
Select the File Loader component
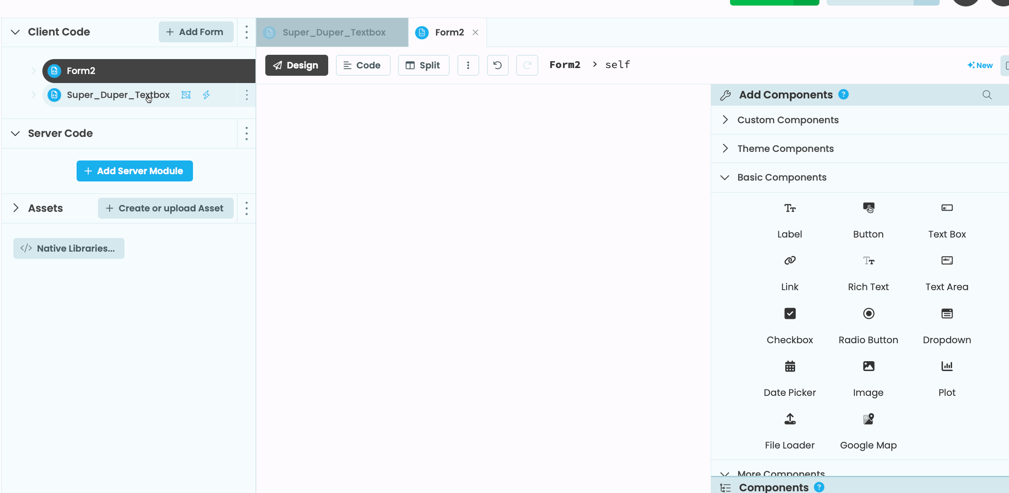789,432
